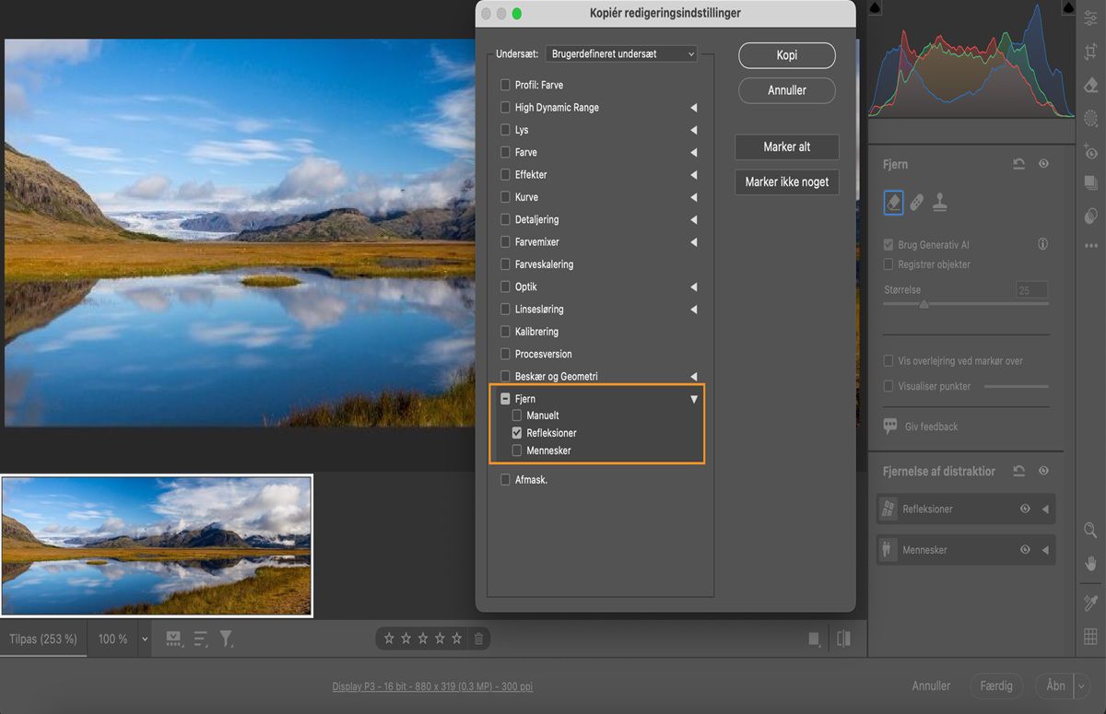The height and width of the screenshot is (714, 1106).
Task: Set rating to three stars
Action: (x=422, y=638)
